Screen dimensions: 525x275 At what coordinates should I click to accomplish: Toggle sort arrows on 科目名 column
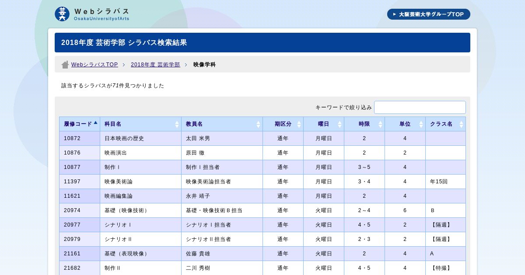[177, 124]
